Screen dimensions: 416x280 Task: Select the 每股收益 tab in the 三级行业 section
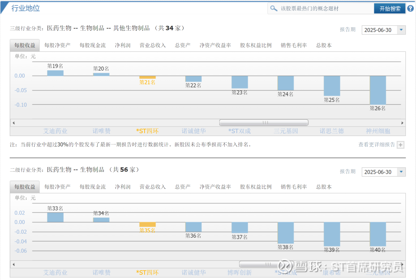pyautogui.click(x=25, y=45)
